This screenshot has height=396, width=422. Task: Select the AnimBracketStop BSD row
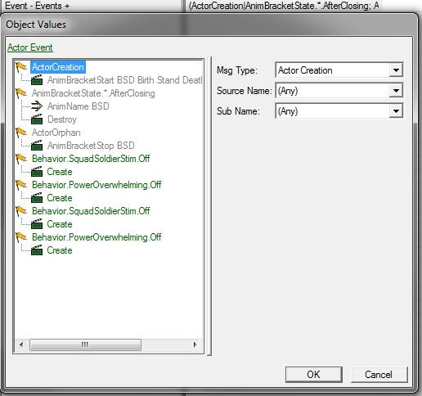coord(91,146)
